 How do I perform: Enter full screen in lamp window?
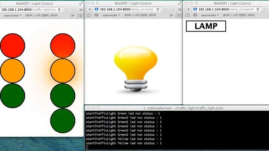point(179,3)
